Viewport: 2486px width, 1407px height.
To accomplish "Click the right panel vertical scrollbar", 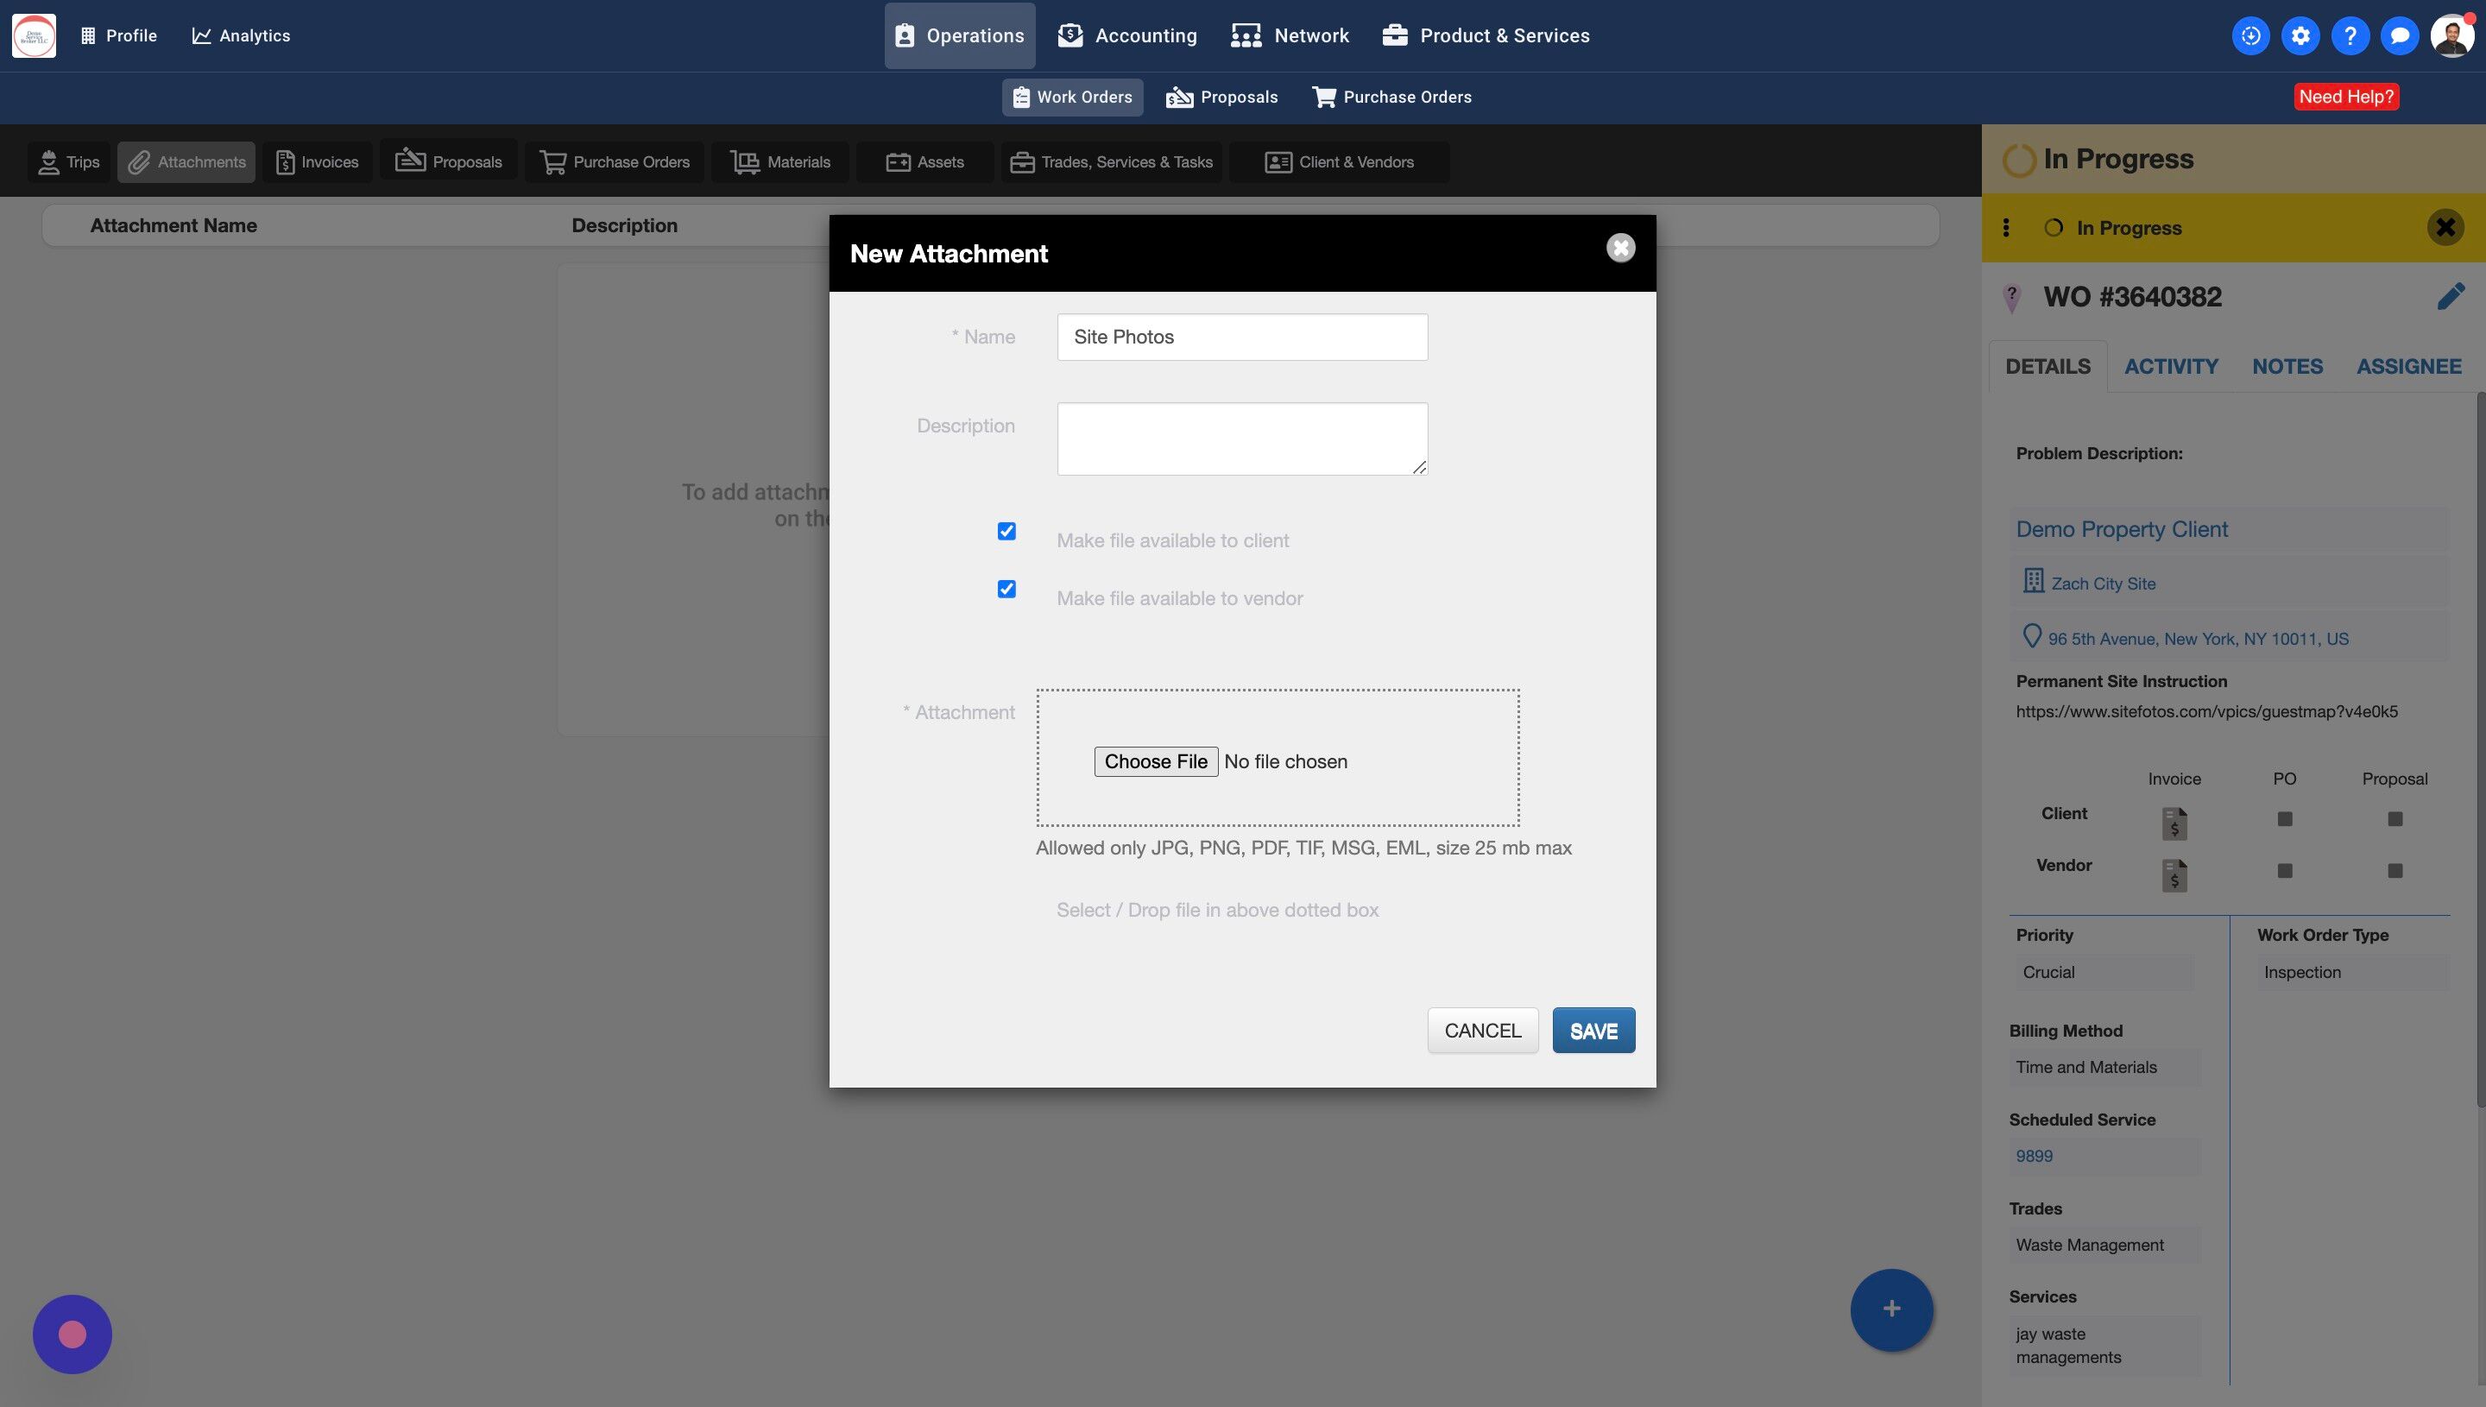I will click(2480, 749).
